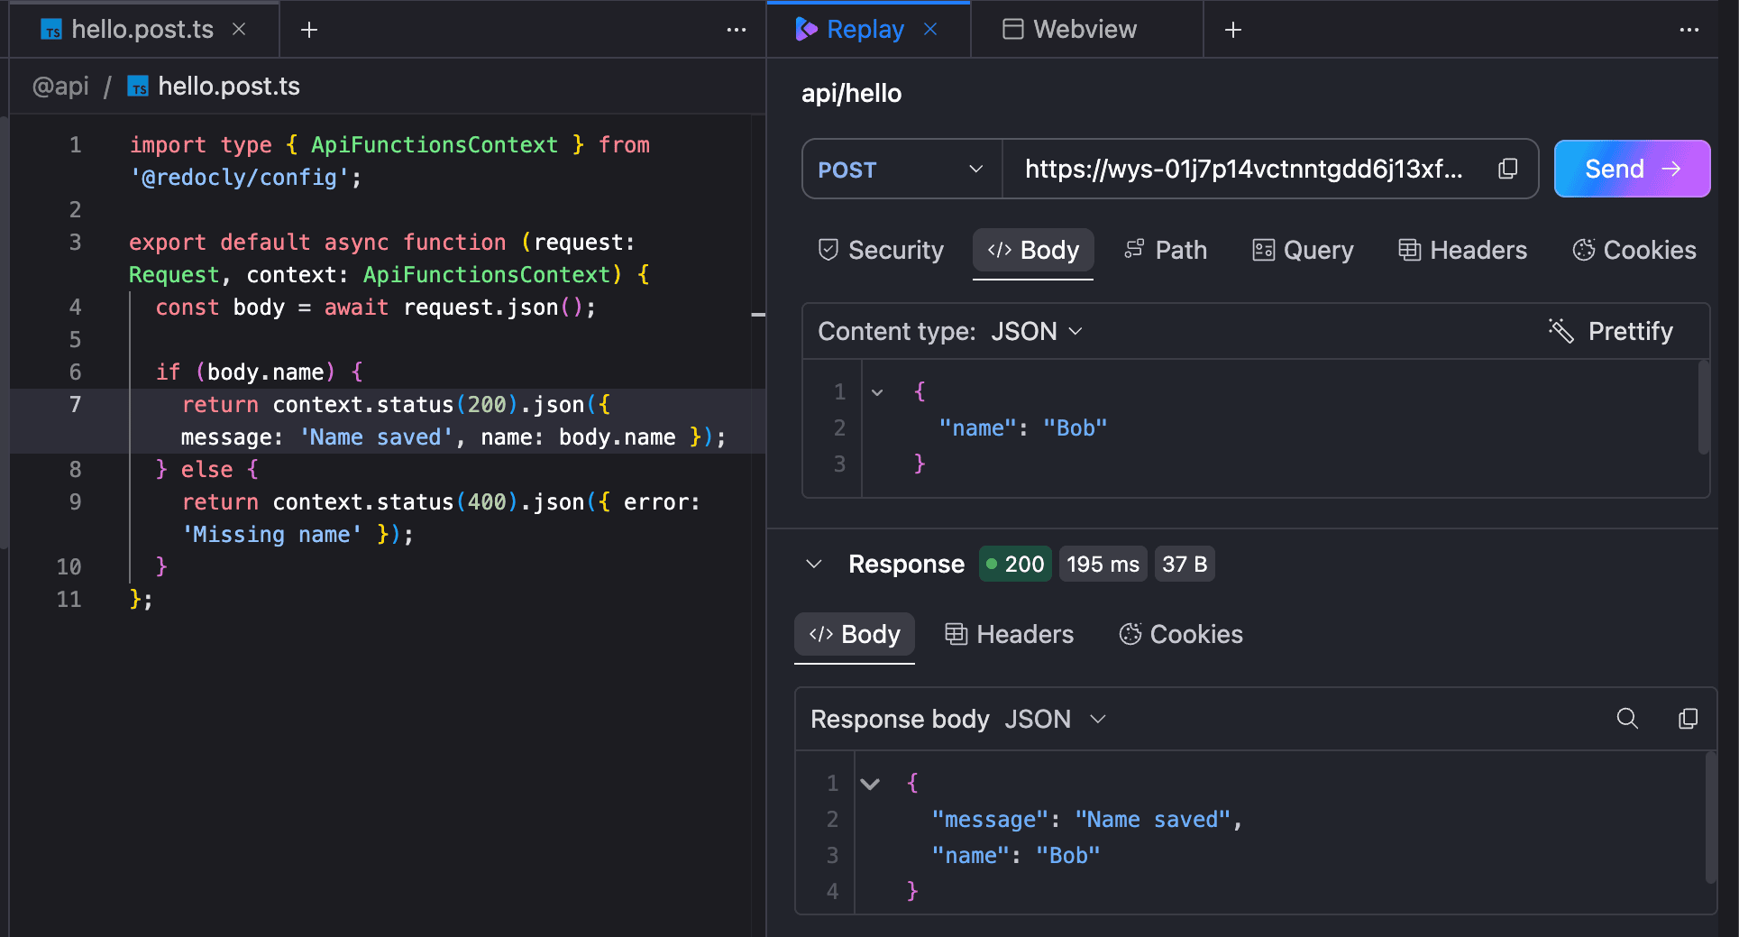The image size is (1739, 937).
Task: Click the else keyword on line 8
Action: 207,470
